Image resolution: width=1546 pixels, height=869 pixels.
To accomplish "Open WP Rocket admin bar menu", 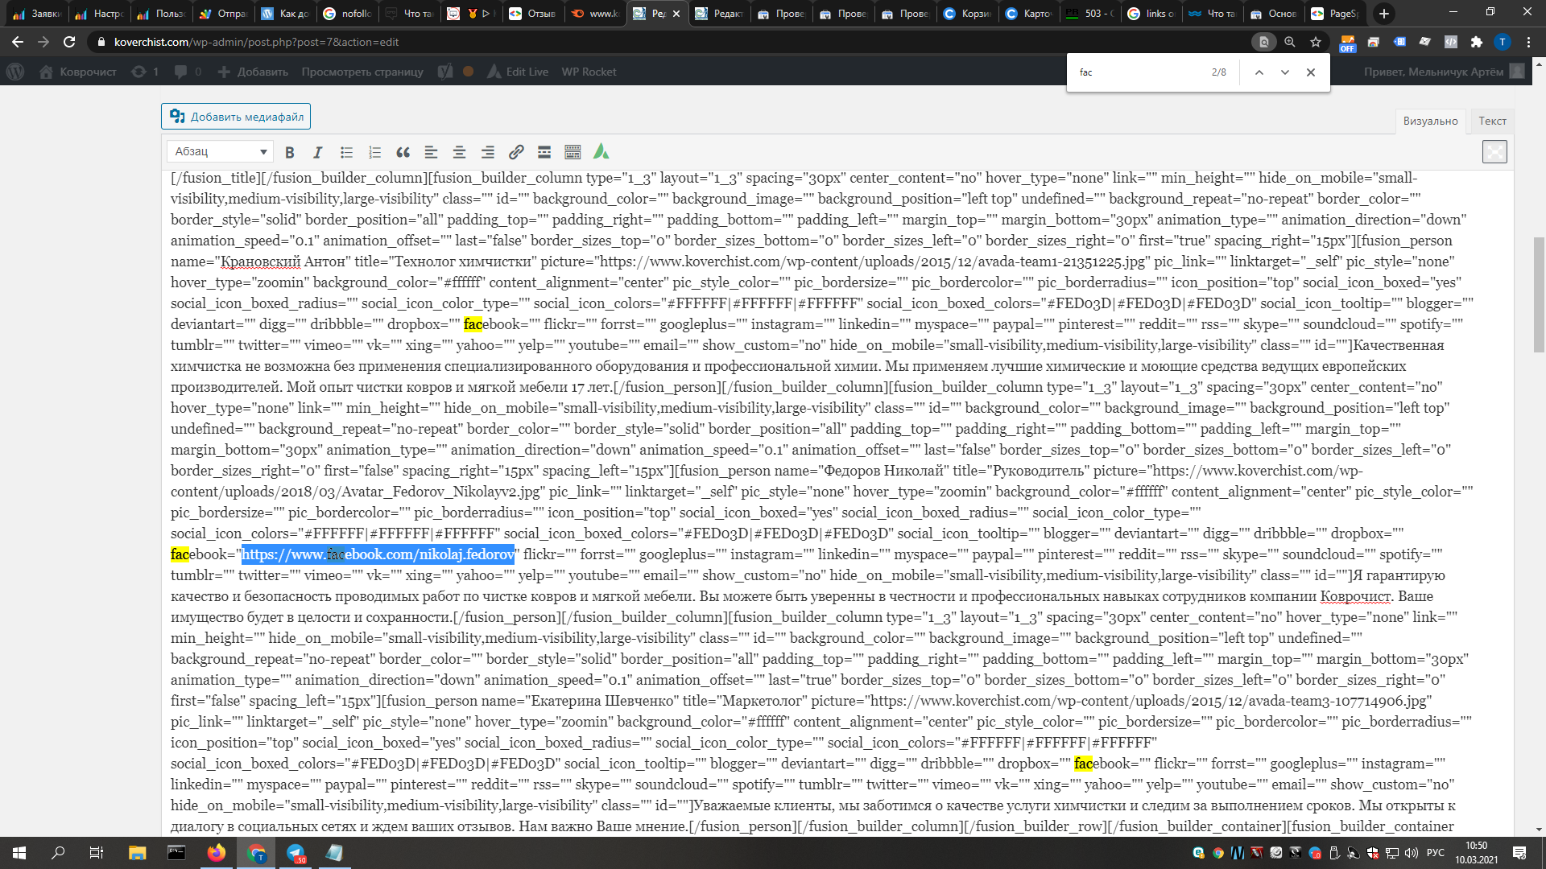I will tap(589, 72).
